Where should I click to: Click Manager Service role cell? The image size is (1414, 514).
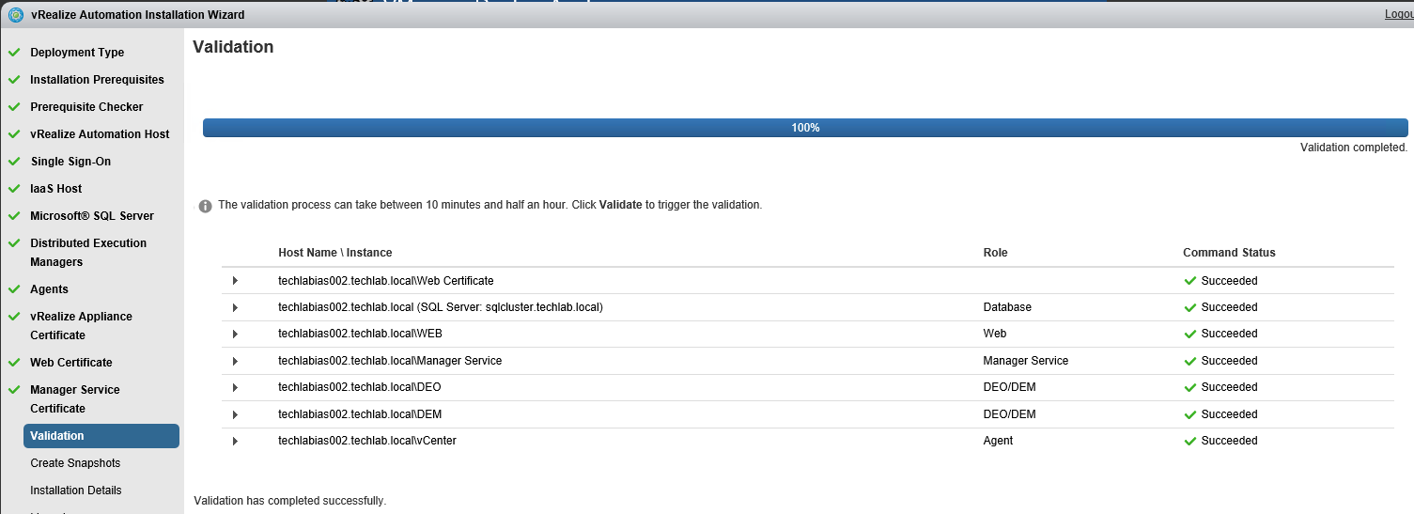tap(1026, 361)
